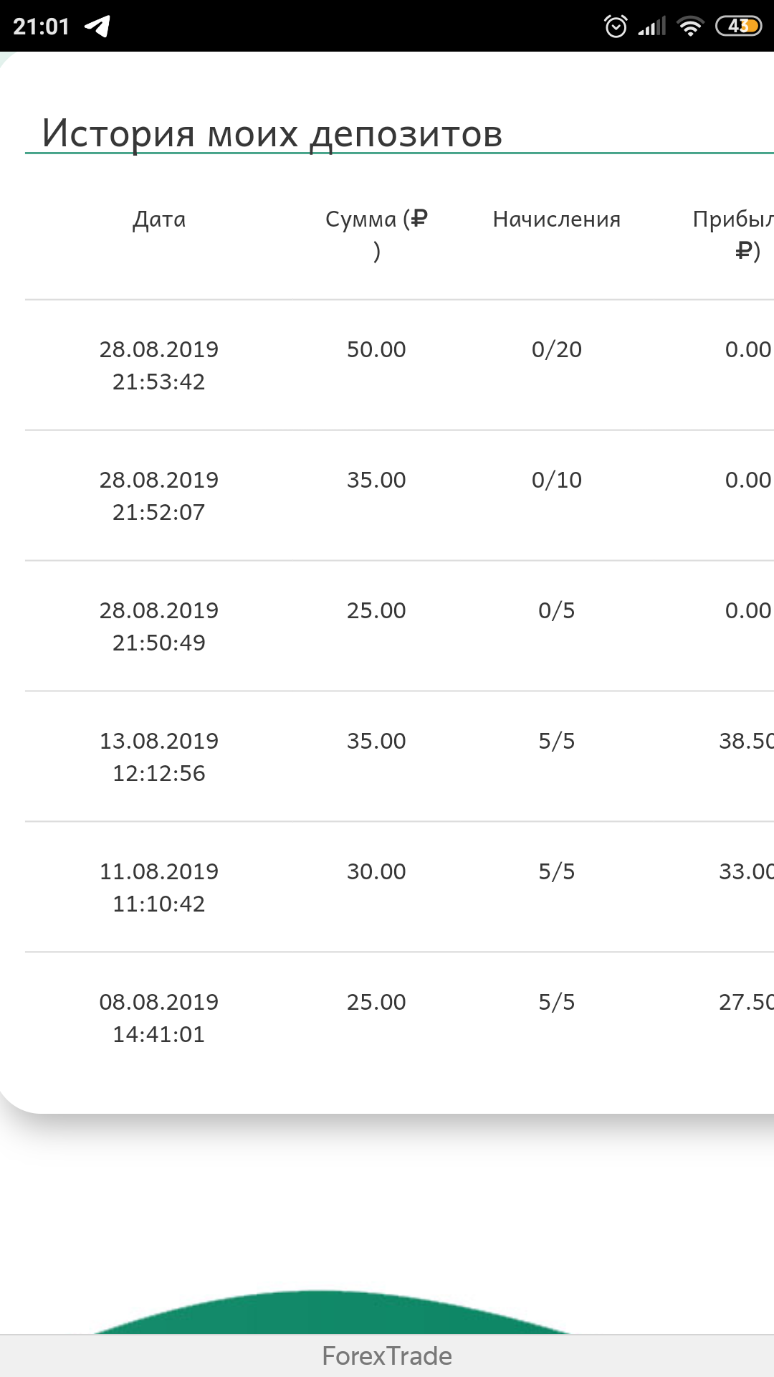Tap the Wi-Fi status icon
Image resolution: width=774 pixels, height=1377 pixels.
[691, 27]
